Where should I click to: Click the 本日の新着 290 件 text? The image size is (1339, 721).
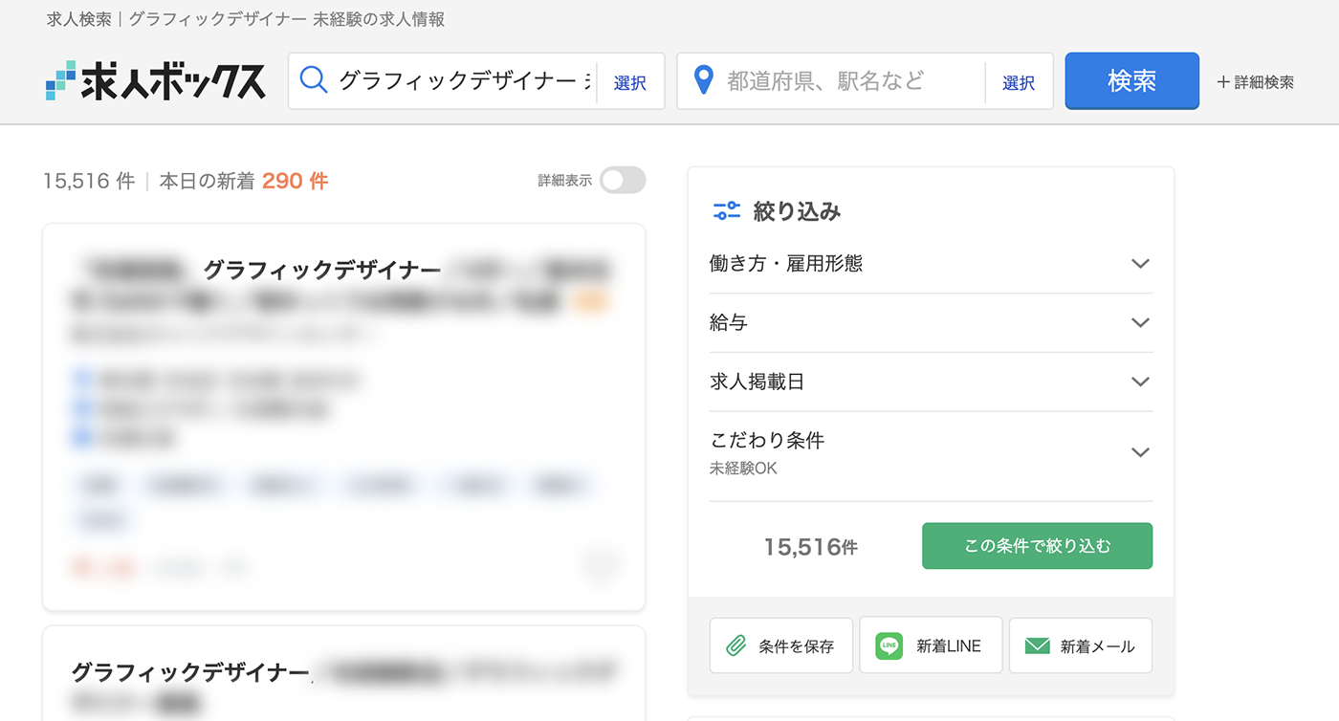(x=243, y=181)
